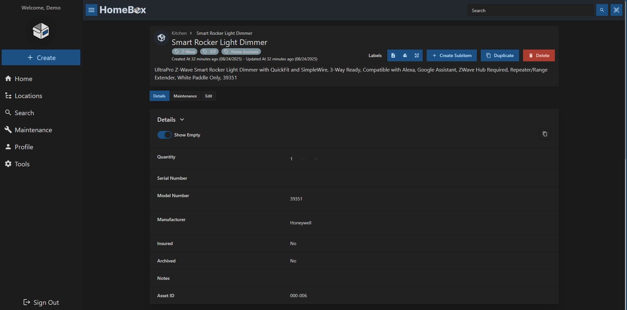Screen dimensions: 627x310
Task: Select the Locations icon in the sidebar
Action: tap(8, 95)
